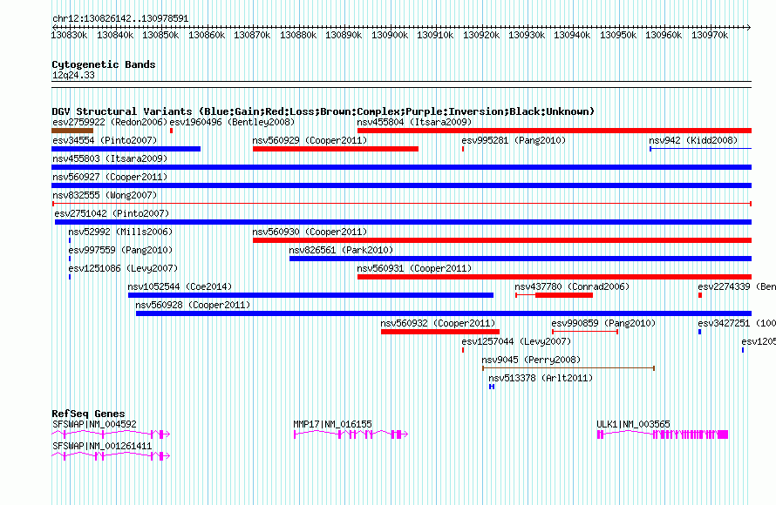This screenshot has height=505, width=776.
Task: Open the esv1251086 (Levy2007) variant label
Action: pyautogui.click(x=123, y=268)
